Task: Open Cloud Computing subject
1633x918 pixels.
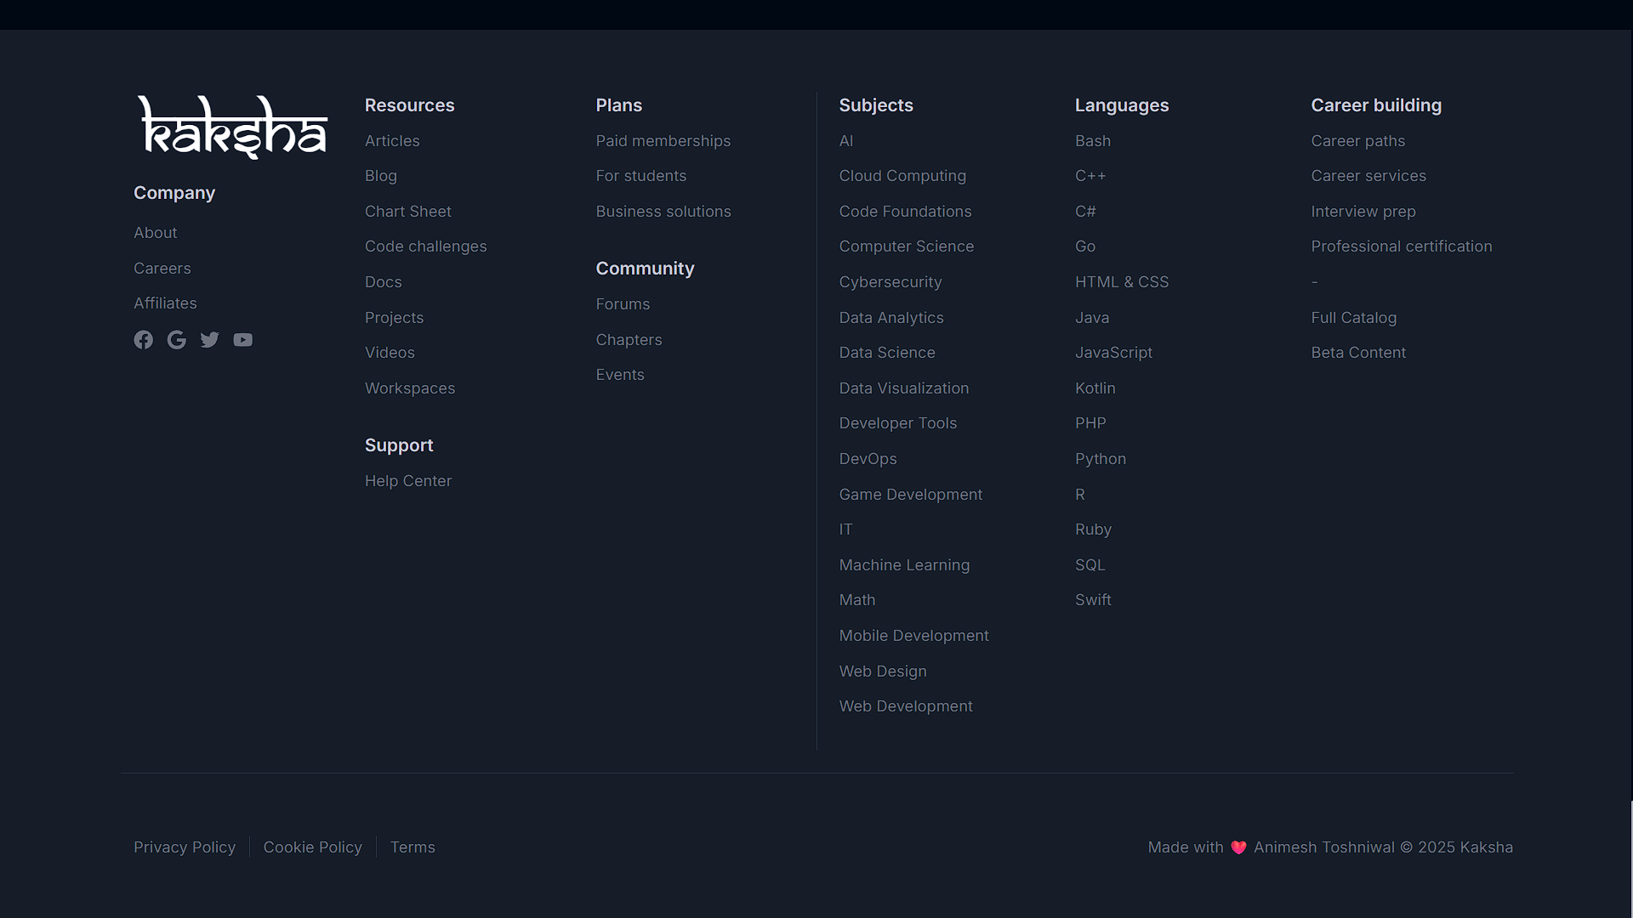Action: click(x=903, y=176)
